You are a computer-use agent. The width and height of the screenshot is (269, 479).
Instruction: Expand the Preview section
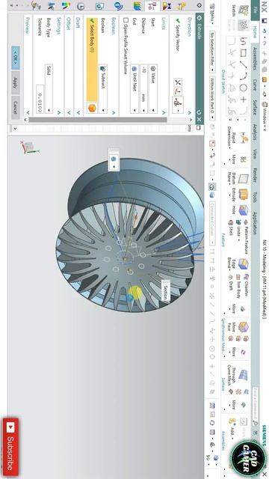[x=28, y=112]
